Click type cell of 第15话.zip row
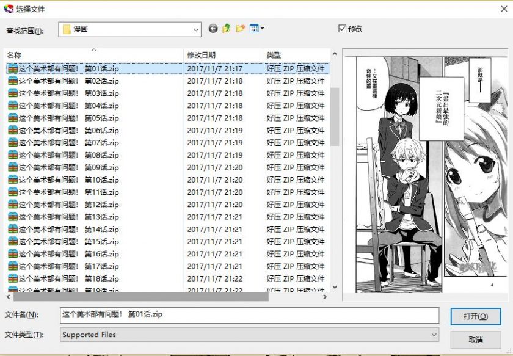Viewport: 513px width, 356px height. [x=296, y=241]
